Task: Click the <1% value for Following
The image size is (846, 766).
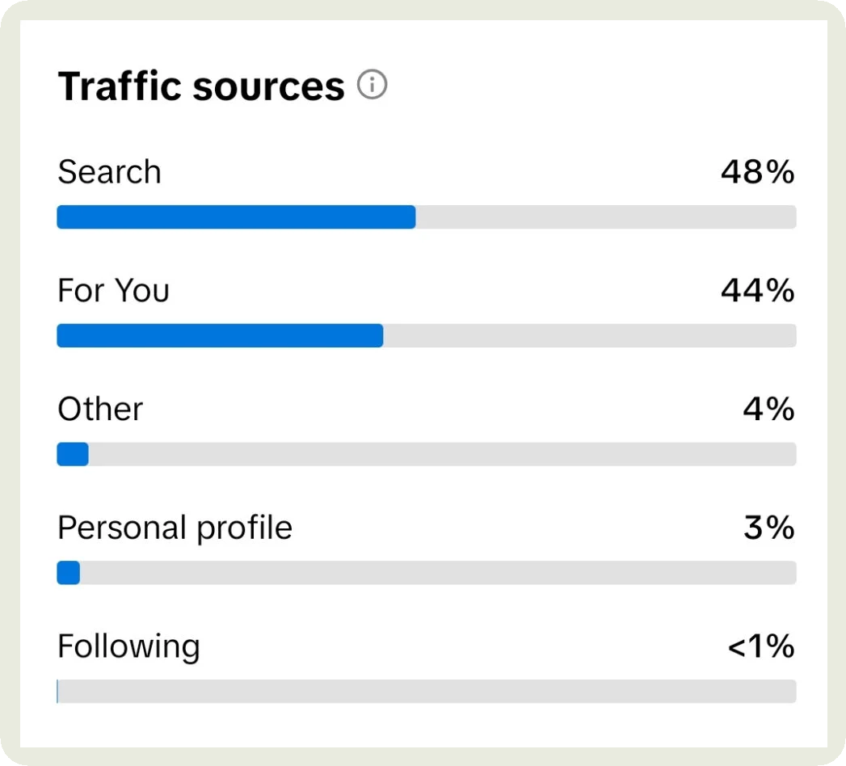Action: coord(760,646)
